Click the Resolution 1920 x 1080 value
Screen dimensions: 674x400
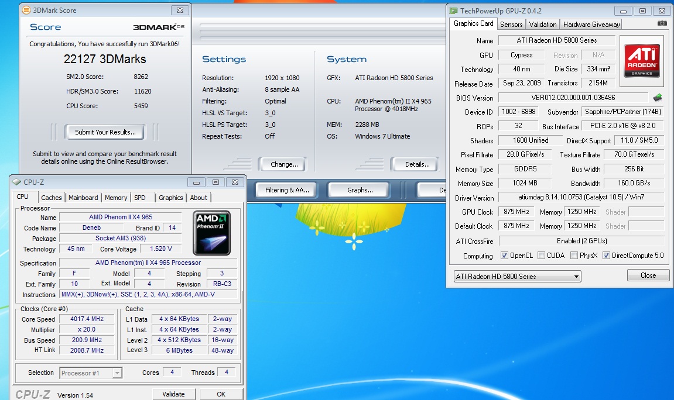[282, 78]
